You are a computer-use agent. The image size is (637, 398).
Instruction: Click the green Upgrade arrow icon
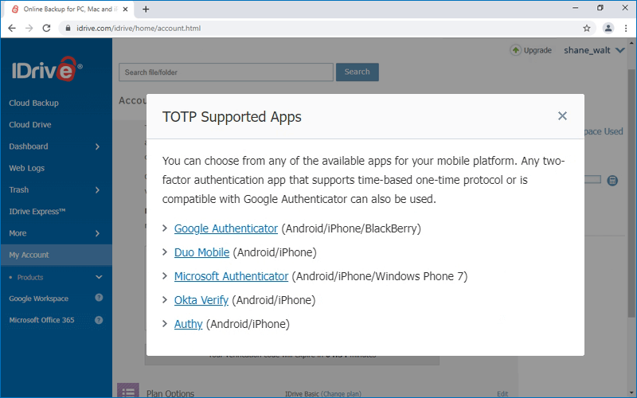pos(515,50)
